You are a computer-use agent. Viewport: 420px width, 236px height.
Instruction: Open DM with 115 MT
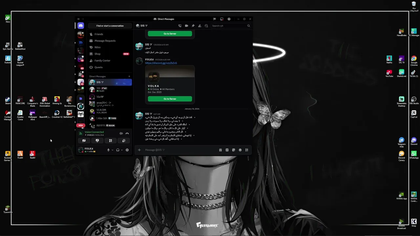(x=110, y=89)
